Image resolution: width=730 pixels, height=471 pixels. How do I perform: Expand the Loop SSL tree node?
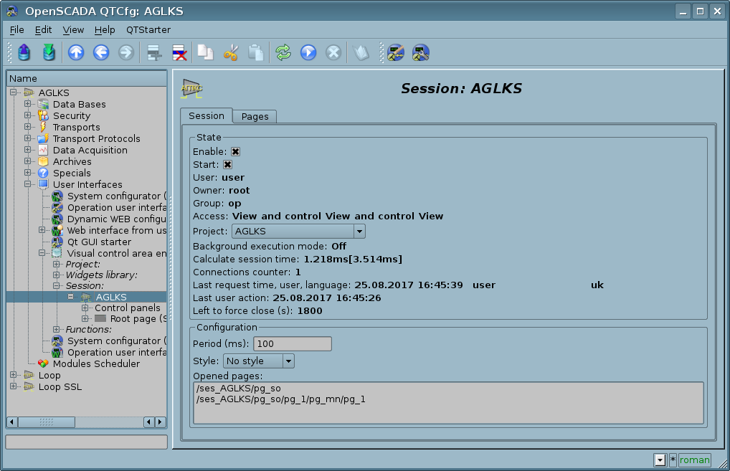[14, 387]
